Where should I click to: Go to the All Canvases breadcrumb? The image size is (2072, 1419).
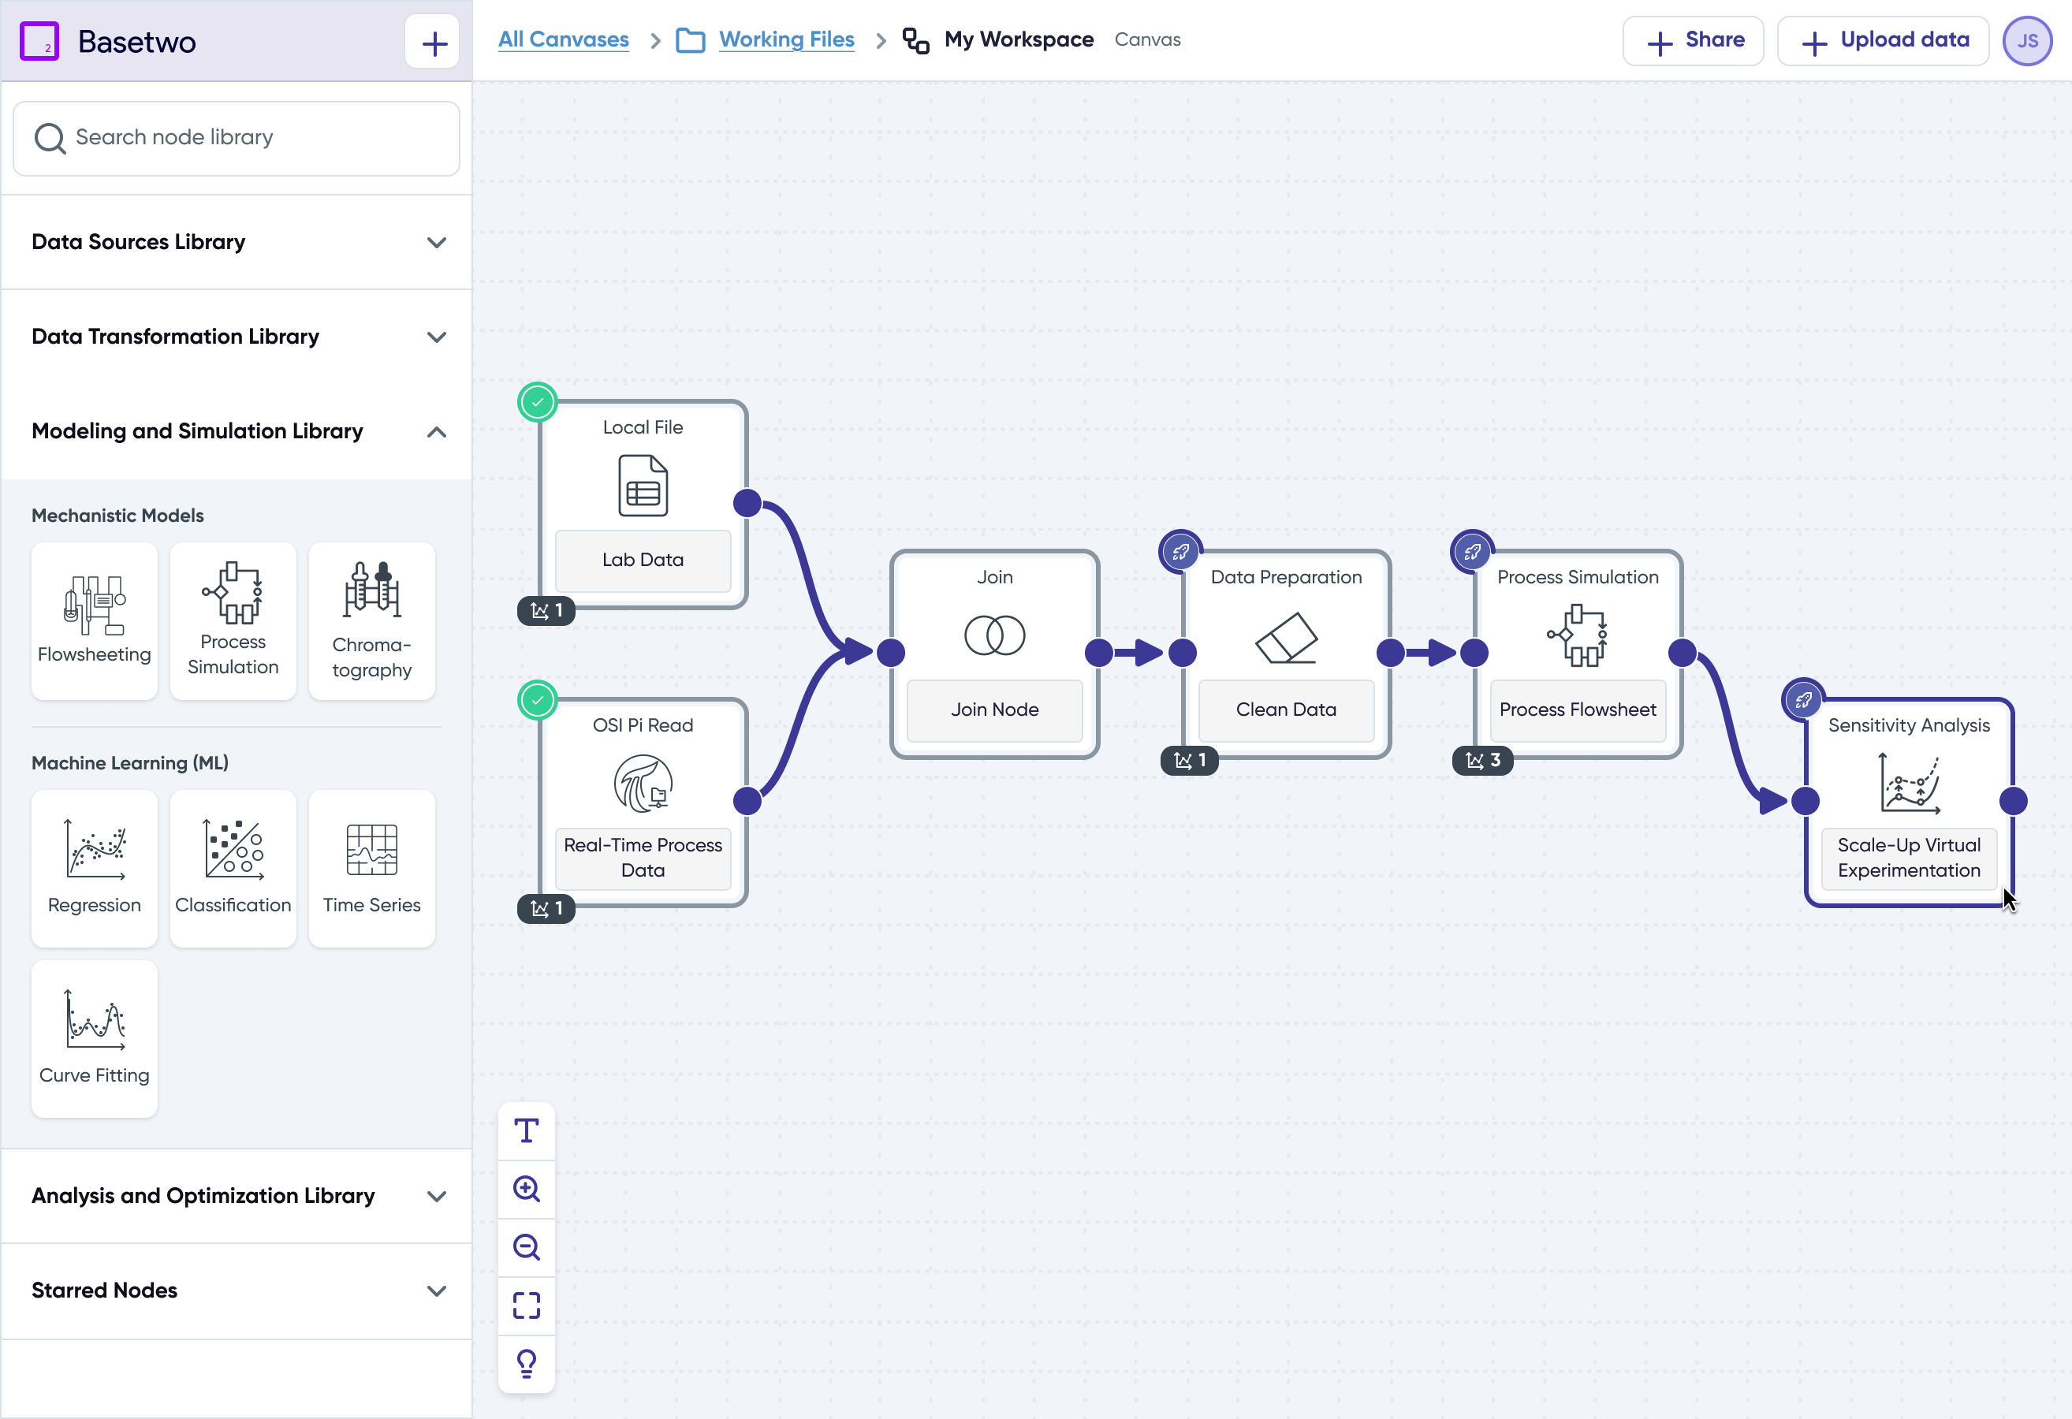point(563,40)
